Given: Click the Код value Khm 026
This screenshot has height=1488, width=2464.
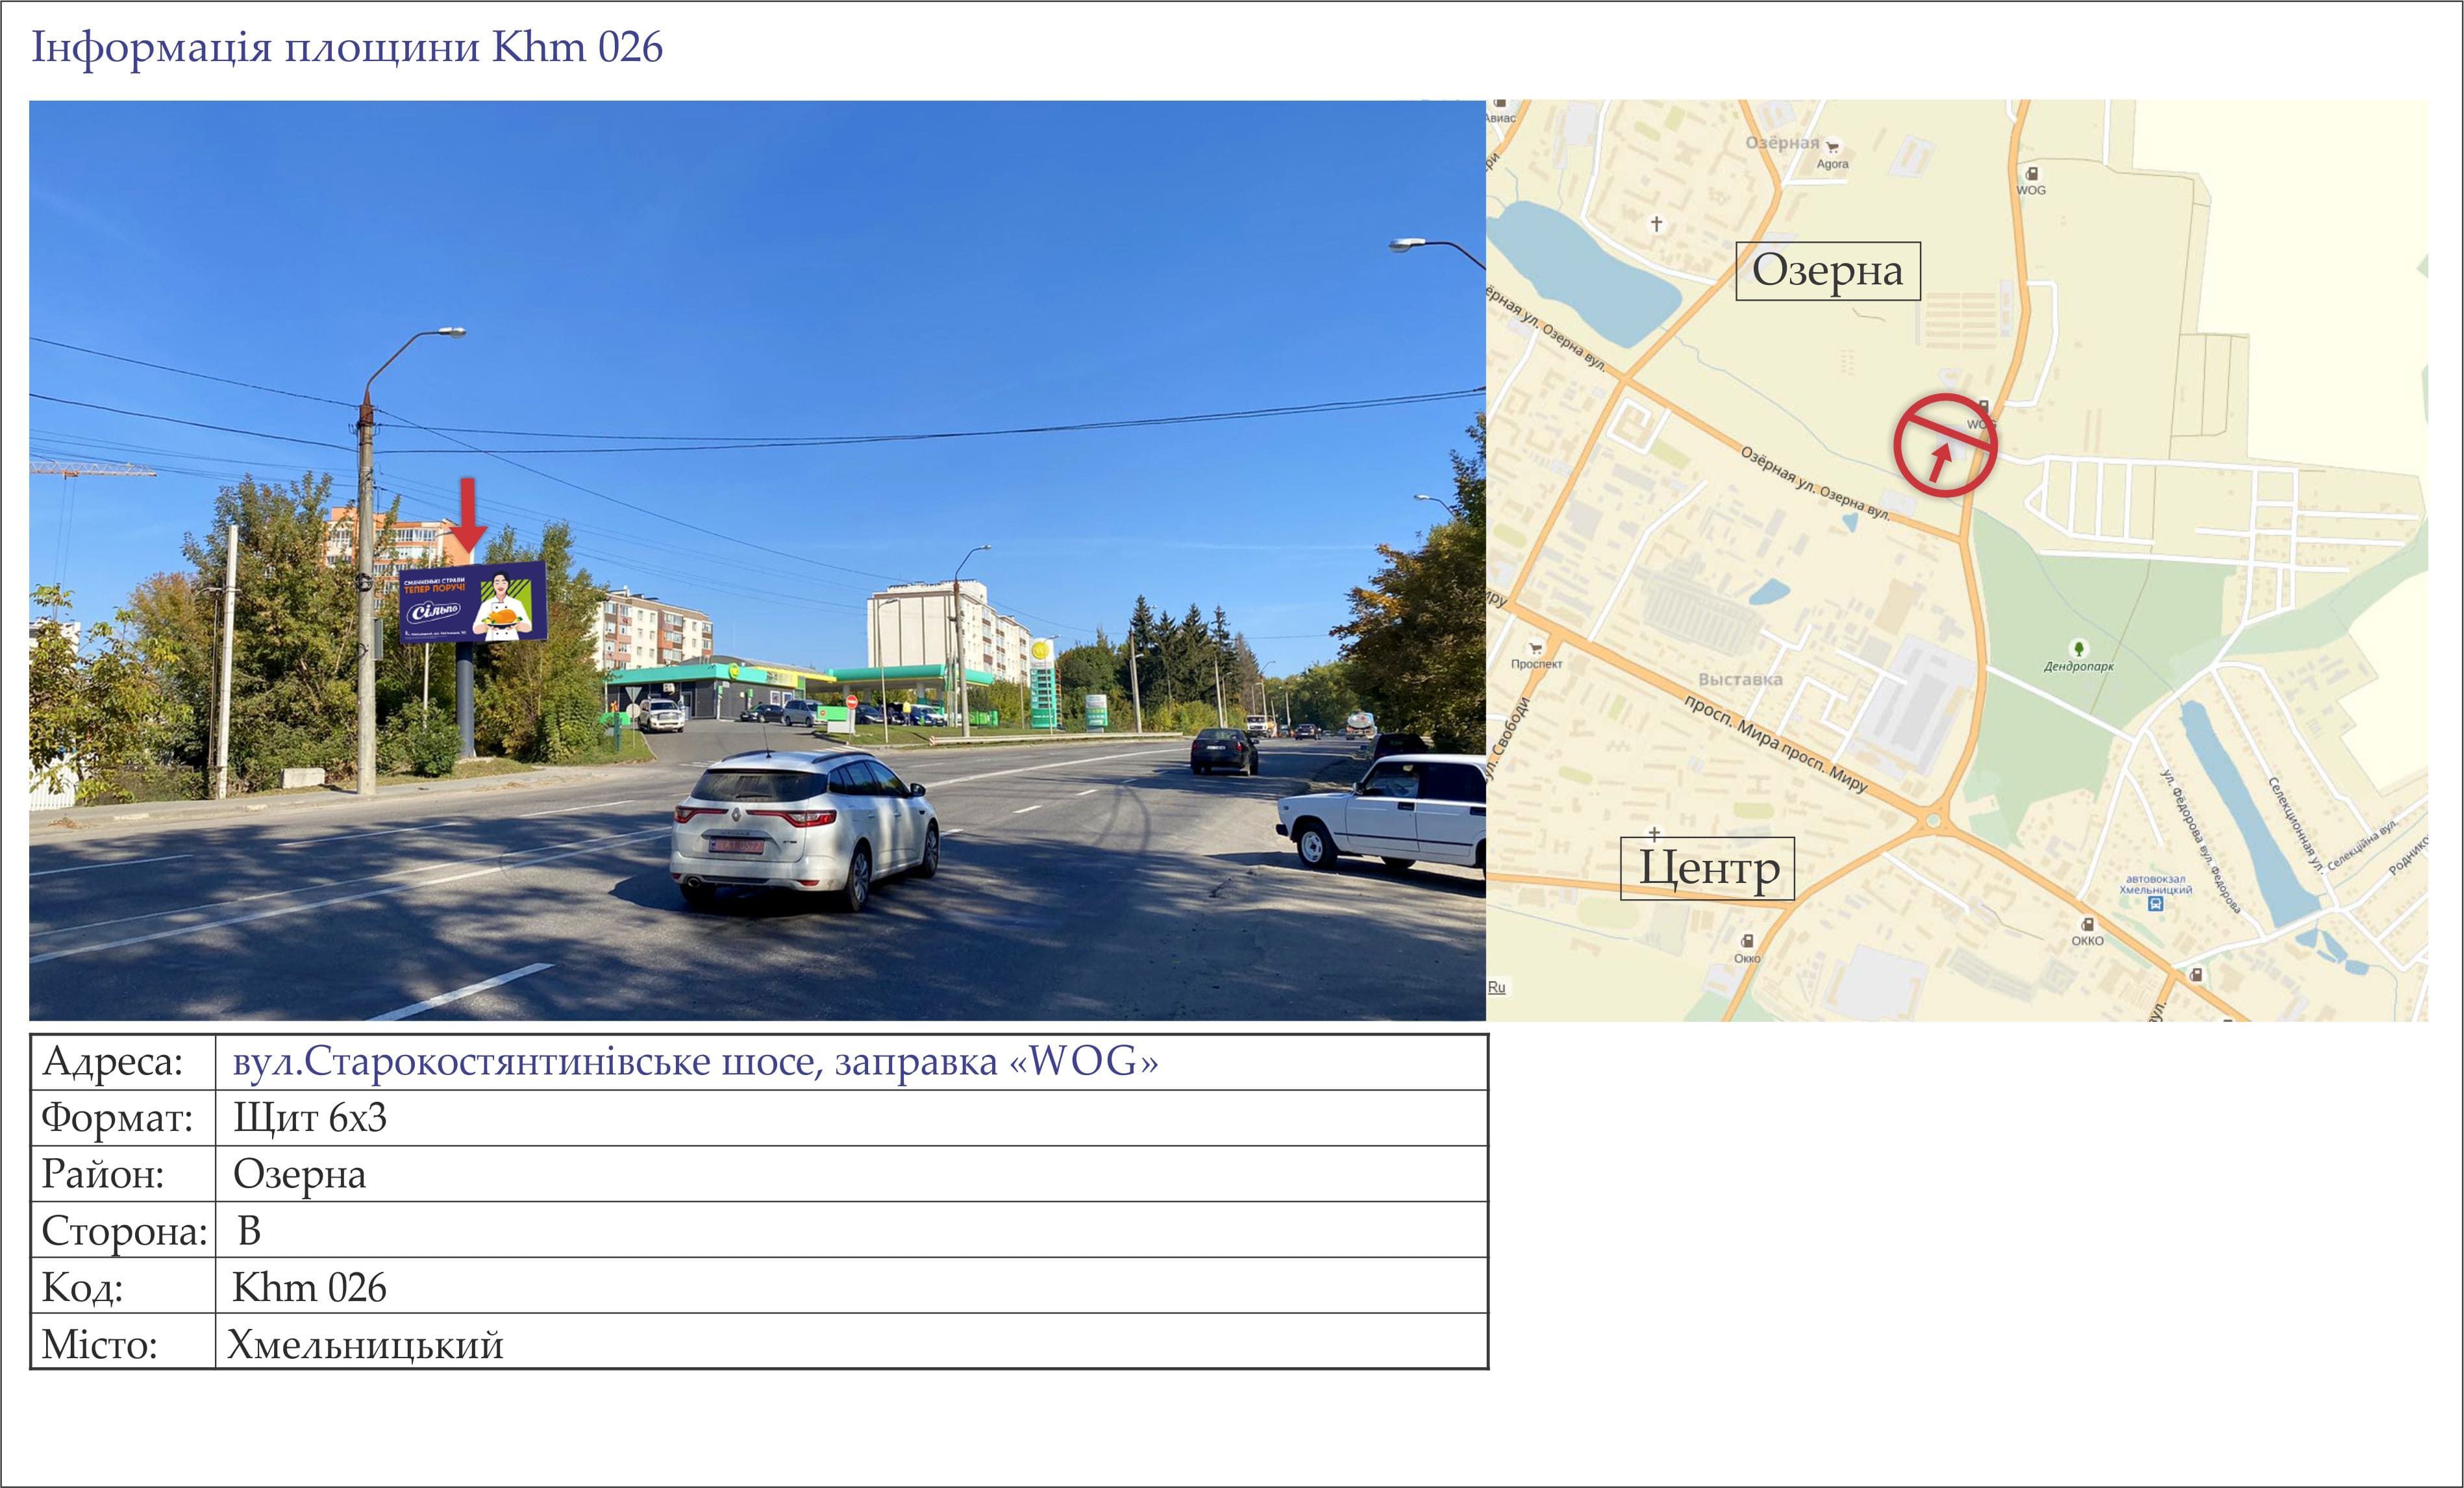Looking at the screenshot, I should (x=309, y=1288).
